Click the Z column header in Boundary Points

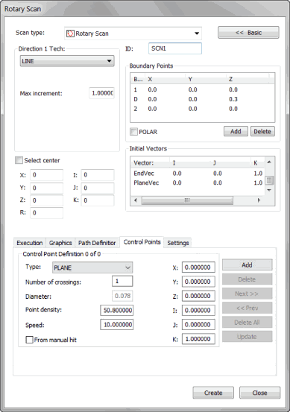[x=248, y=79]
